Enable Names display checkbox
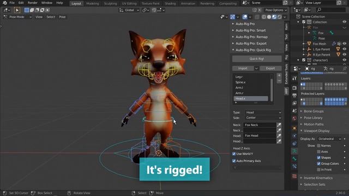349x196 pixels. pyautogui.click(x=318, y=146)
